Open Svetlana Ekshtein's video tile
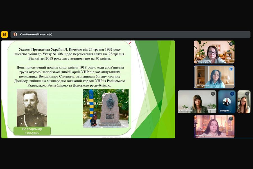 [x=214, y=52]
